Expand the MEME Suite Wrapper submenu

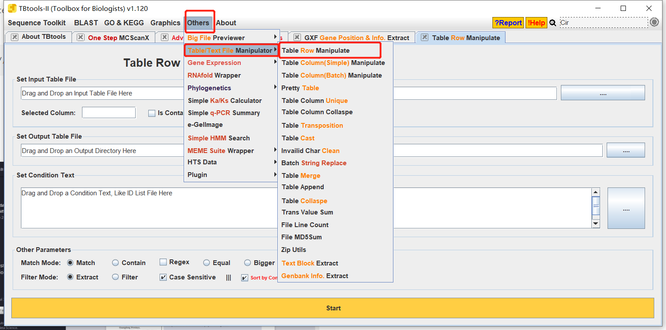click(231, 150)
